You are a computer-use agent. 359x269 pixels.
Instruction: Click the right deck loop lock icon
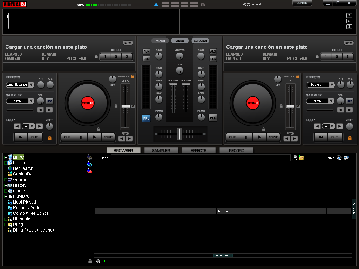pyautogui.click(x=350, y=138)
